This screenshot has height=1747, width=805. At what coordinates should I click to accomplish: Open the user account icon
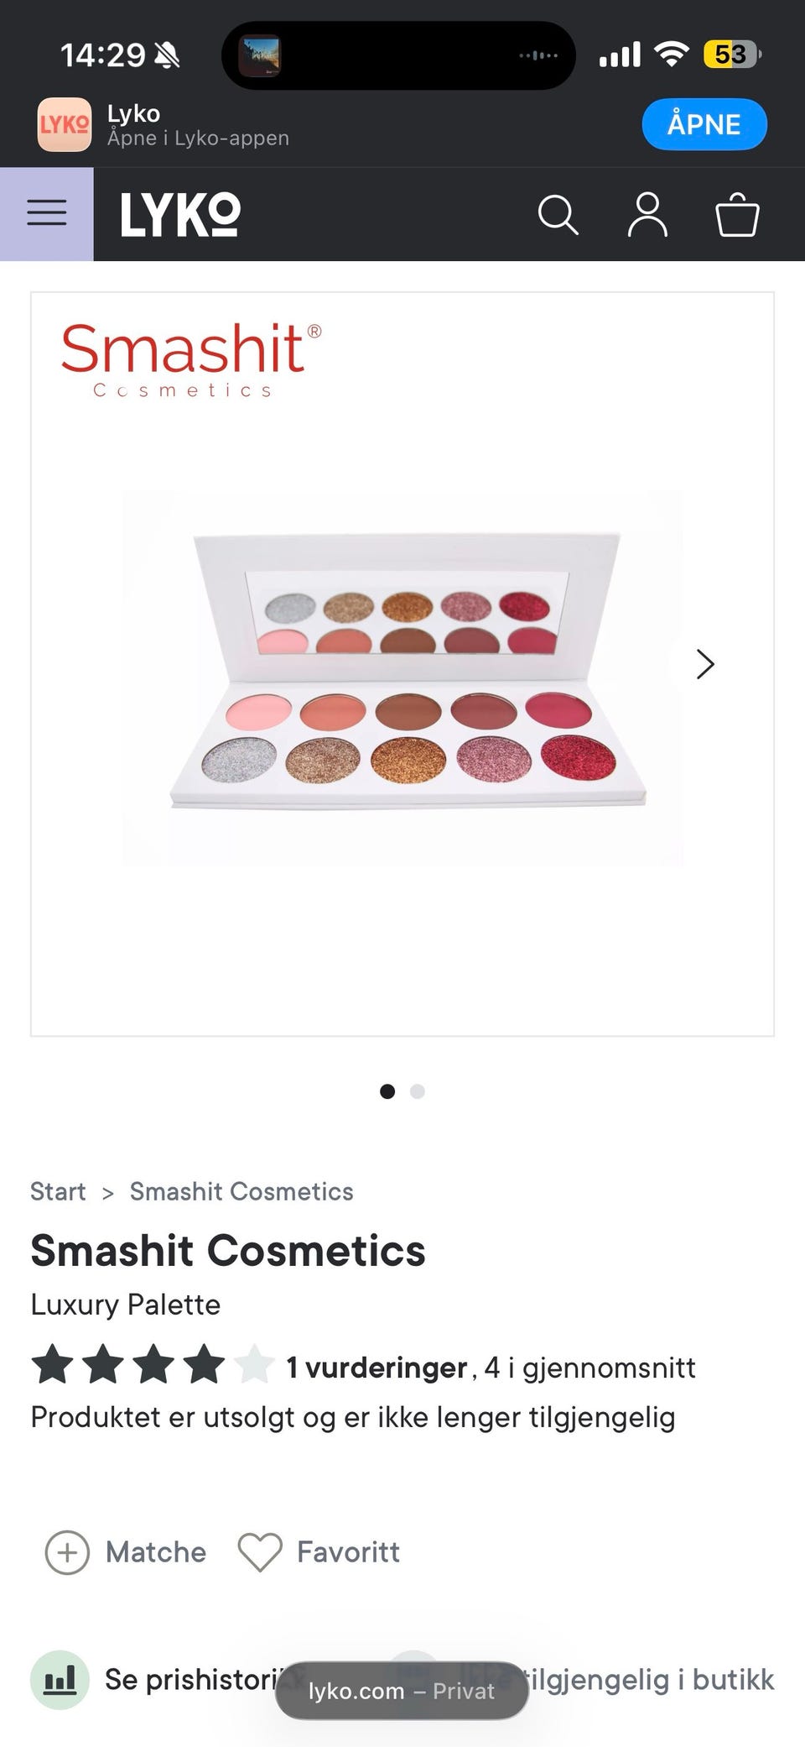[x=648, y=215]
